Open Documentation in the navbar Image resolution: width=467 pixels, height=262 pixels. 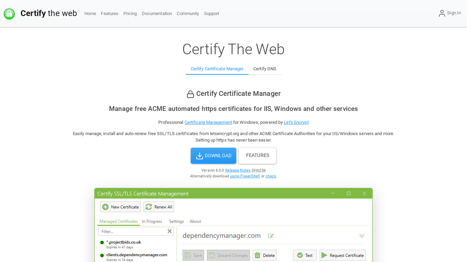(x=157, y=14)
